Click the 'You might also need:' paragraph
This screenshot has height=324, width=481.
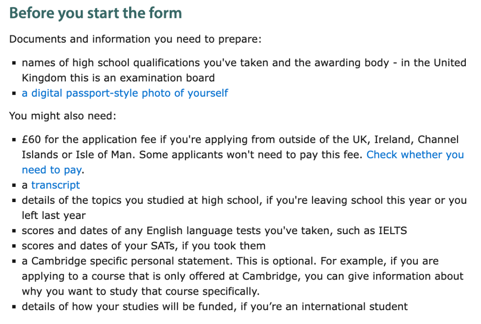63,116
